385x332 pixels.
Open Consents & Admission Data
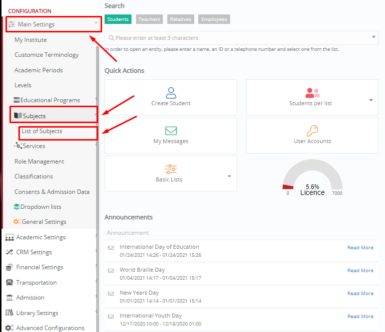[x=52, y=192]
